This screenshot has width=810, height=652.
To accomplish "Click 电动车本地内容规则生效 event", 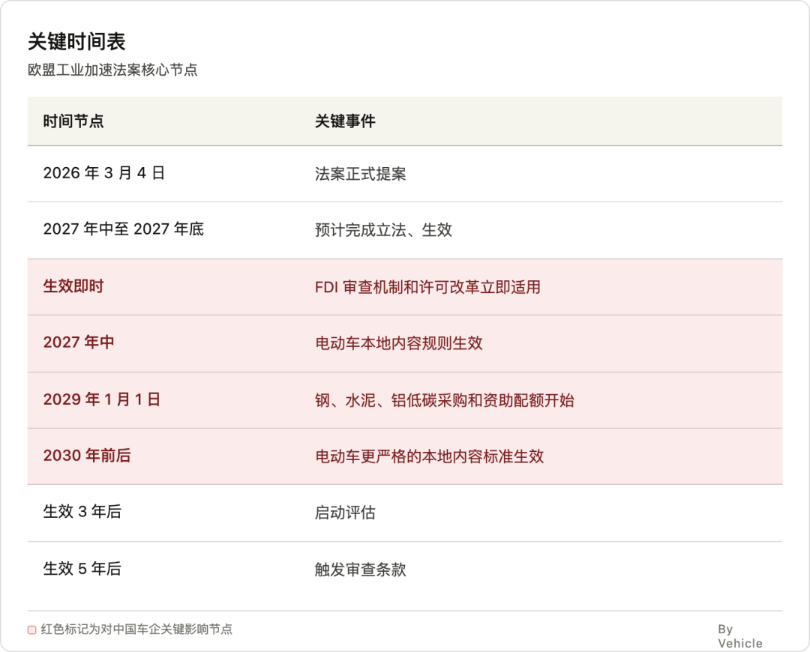I will pyautogui.click(x=399, y=343).
